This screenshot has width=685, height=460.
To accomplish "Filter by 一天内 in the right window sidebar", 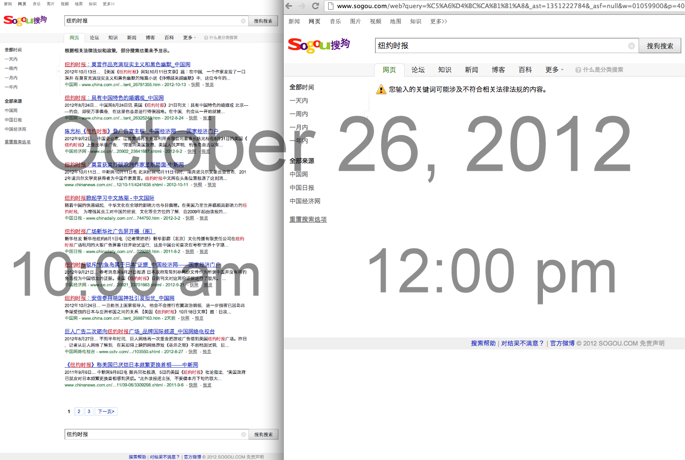I will pyautogui.click(x=298, y=101).
